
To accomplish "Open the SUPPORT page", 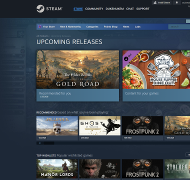I will pyautogui.click(x=143, y=9).
